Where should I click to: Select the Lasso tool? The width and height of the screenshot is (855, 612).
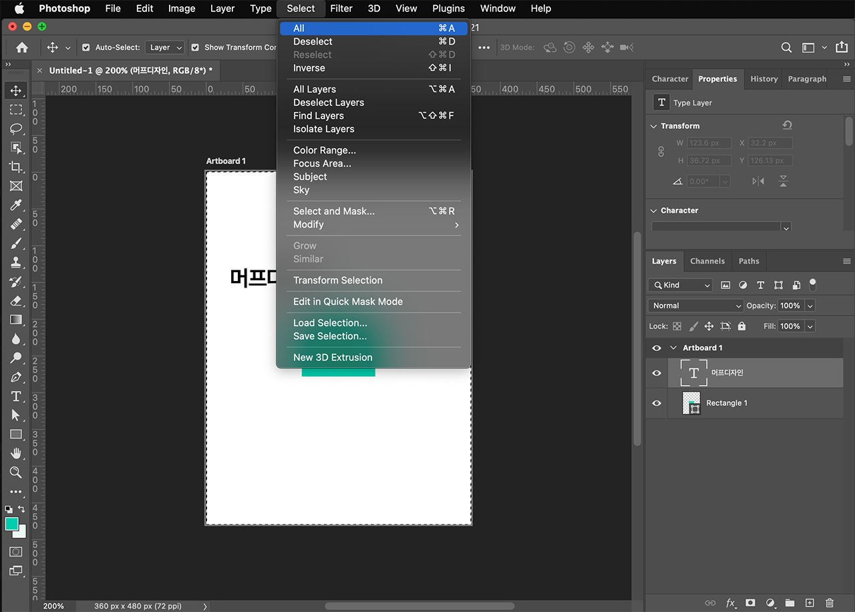click(16, 128)
